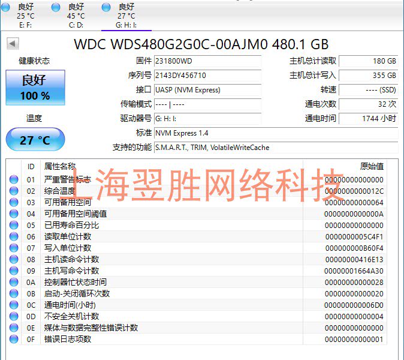The width and height of the screenshot is (404, 360).
Task: Click the 原始值 column header
Action: click(x=345, y=167)
